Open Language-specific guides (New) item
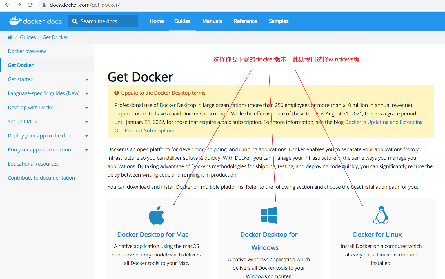445x279 pixels. (x=44, y=93)
